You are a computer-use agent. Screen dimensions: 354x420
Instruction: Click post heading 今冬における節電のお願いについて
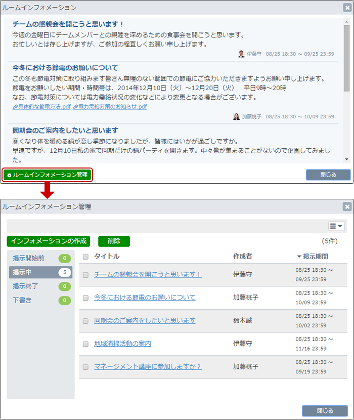[65, 68]
